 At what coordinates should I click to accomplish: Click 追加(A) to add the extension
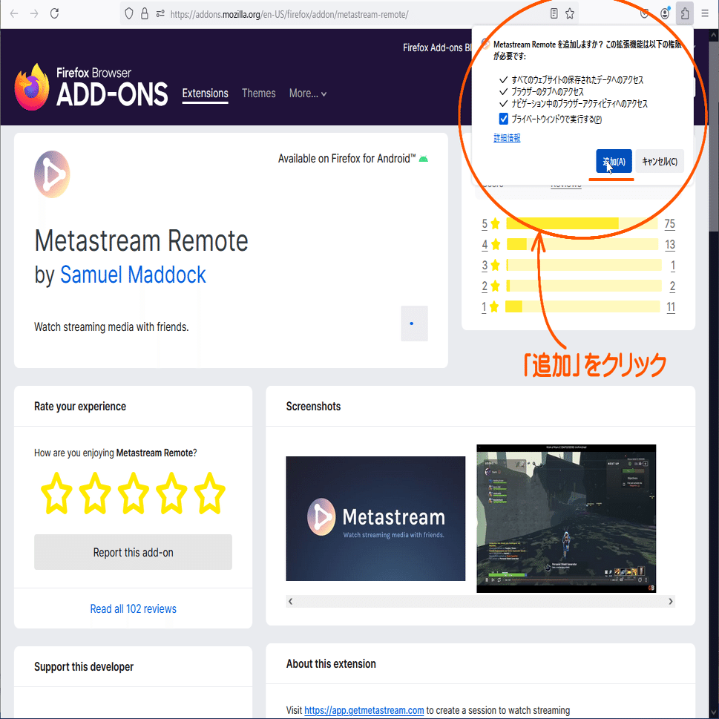(x=614, y=162)
